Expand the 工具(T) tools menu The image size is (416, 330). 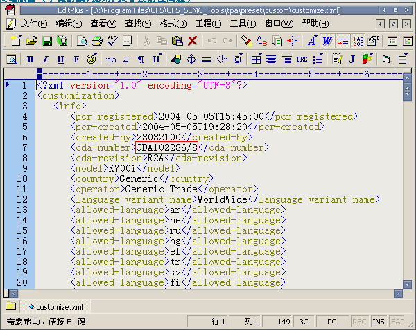point(243,24)
